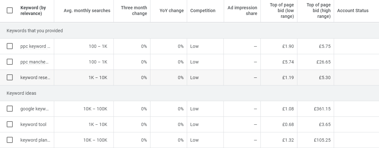Check the box for ppc keyword row
This screenshot has height=148, width=379.
pyautogui.click(x=10, y=46)
